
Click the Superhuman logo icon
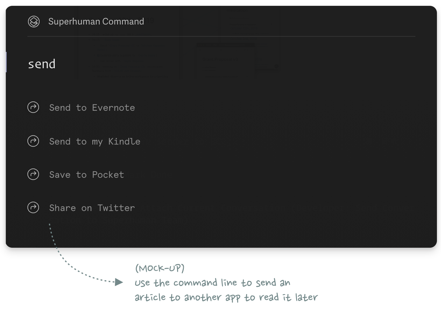(x=34, y=22)
